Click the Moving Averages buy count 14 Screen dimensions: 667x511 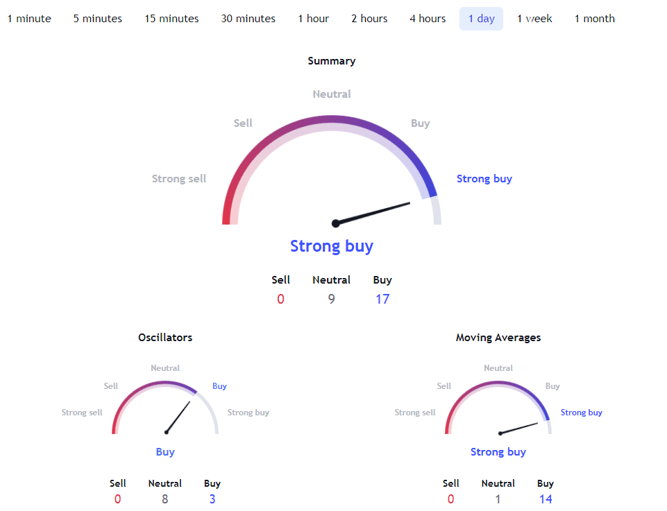coord(546,499)
